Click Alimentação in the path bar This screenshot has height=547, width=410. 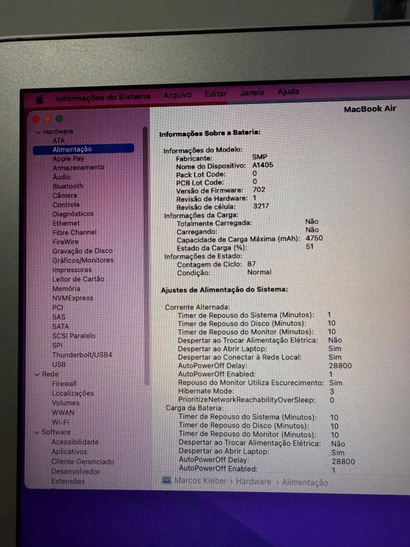pos(305,483)
